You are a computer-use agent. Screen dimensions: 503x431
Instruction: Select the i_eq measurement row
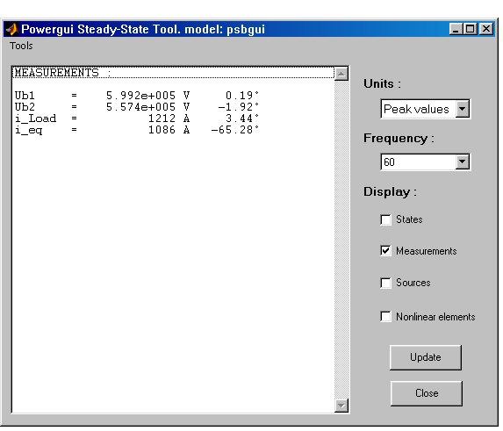click(x=173, y=130)
